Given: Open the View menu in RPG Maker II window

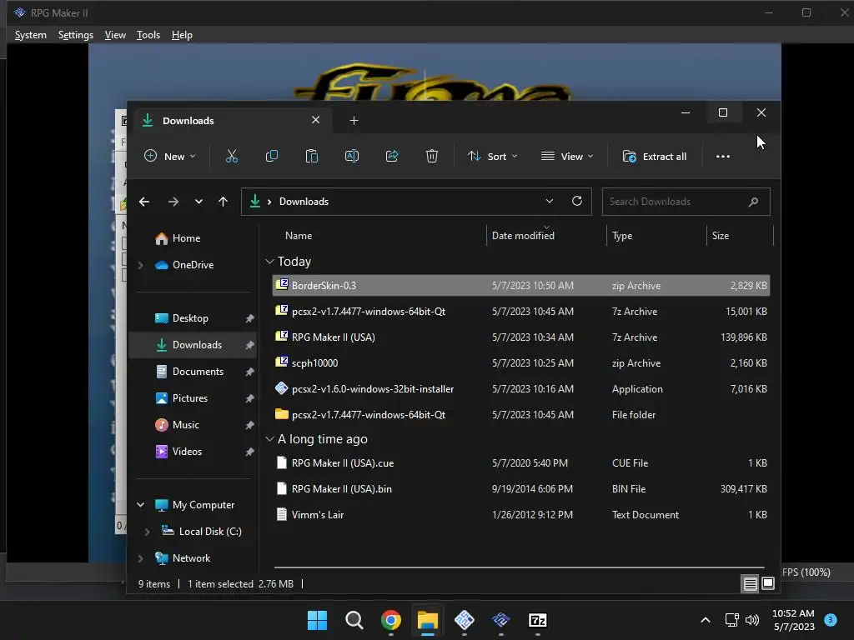Looking at the screenshot, I should (x=115, y=35).
